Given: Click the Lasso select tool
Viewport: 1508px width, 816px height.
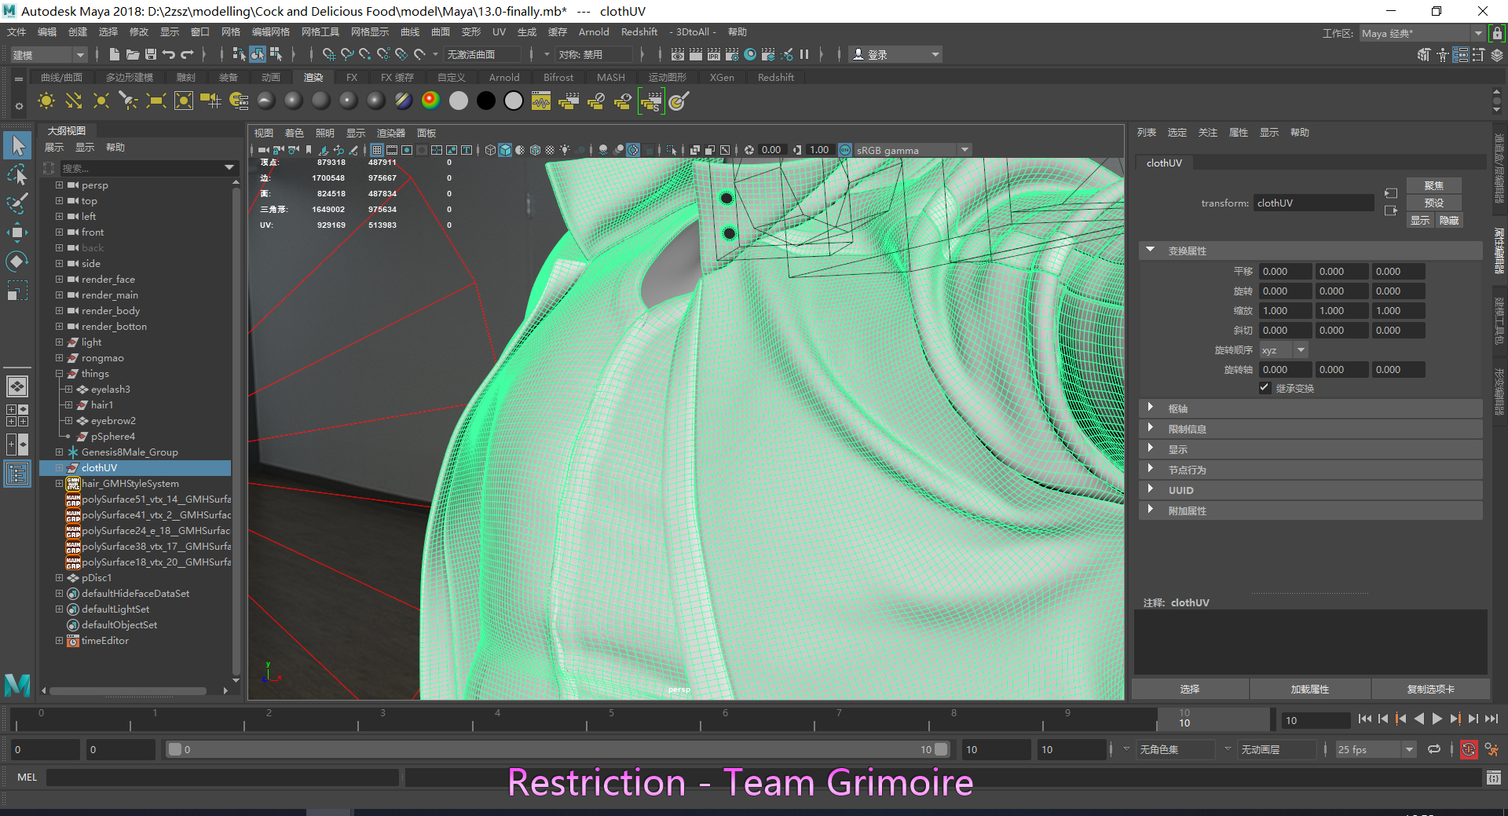Looking at the screenshot, I should click(x=17, y=174).
